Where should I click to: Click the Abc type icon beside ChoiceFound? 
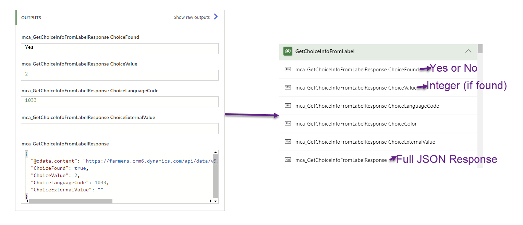288,69
